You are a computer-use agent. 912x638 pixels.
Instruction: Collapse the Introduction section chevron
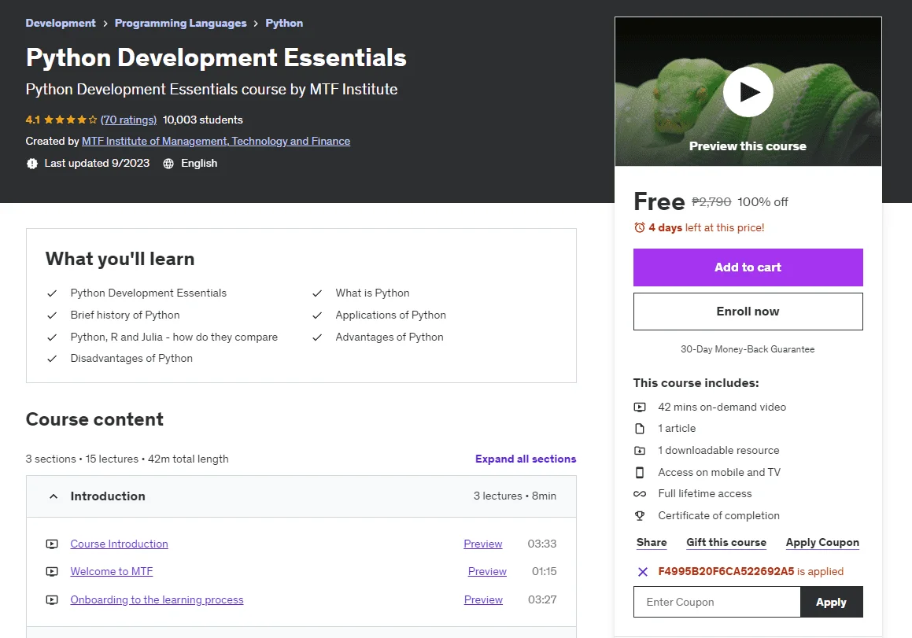pos(54,496)
